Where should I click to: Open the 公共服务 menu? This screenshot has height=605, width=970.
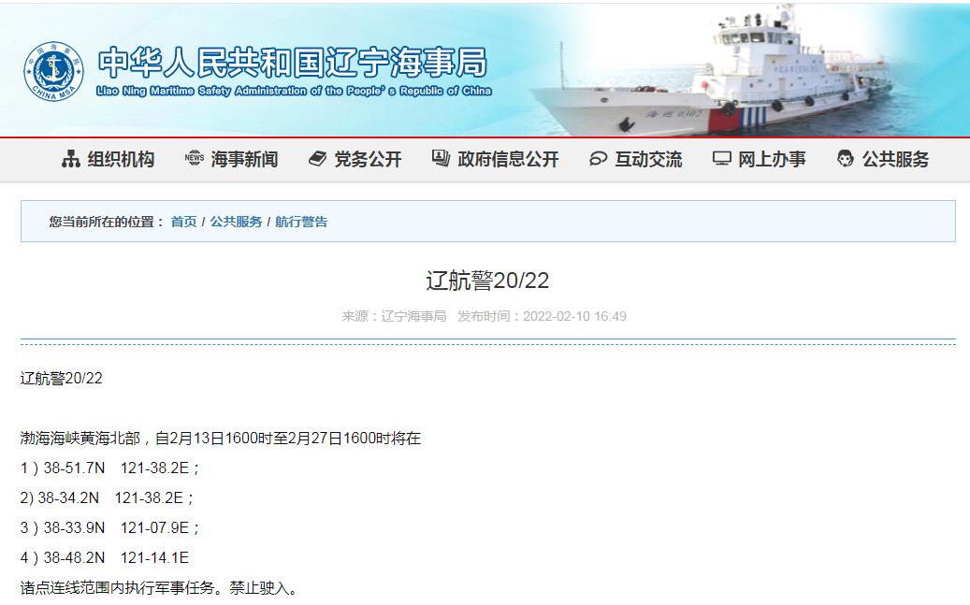click(896, 159)
